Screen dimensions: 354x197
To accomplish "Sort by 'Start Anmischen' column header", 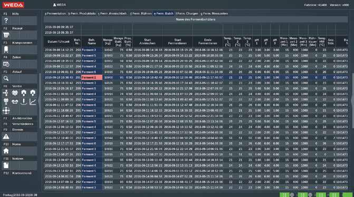I will point(147,42).
